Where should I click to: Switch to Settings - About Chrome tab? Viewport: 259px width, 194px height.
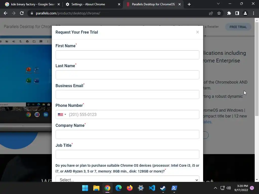(93, 4)
